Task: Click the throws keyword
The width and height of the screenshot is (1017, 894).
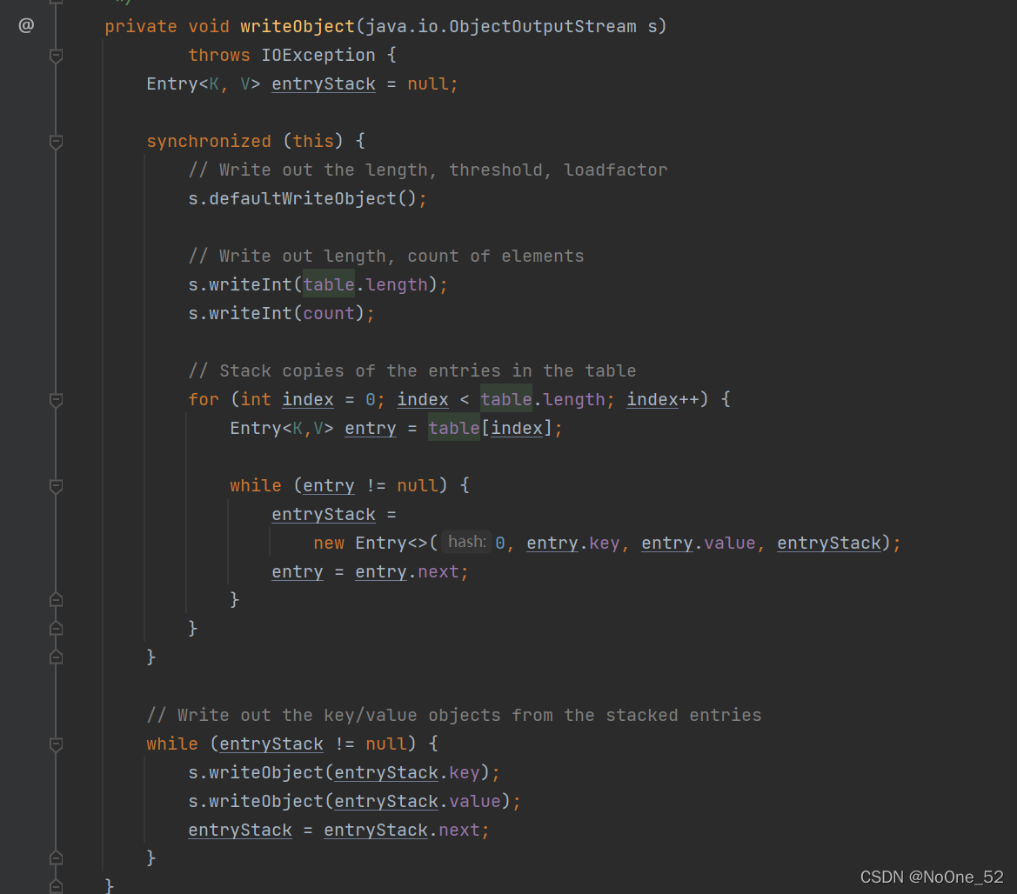Action: pyautogui.click(x=219, y=55)
